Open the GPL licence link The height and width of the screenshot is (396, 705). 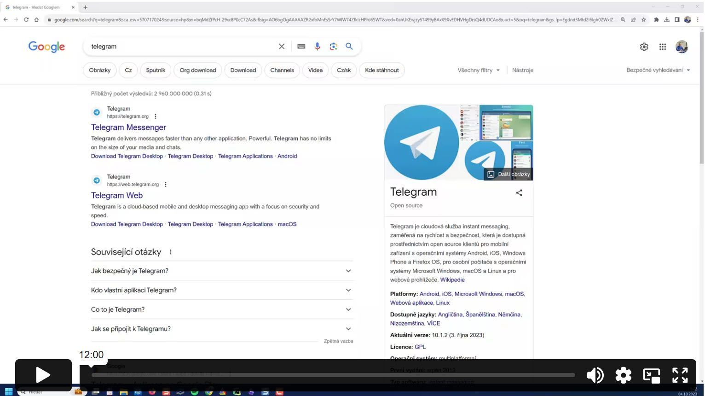420,347
